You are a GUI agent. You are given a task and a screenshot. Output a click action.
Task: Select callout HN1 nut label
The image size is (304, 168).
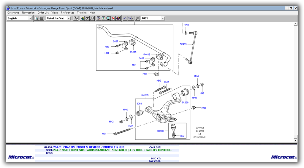pos(145,74)
